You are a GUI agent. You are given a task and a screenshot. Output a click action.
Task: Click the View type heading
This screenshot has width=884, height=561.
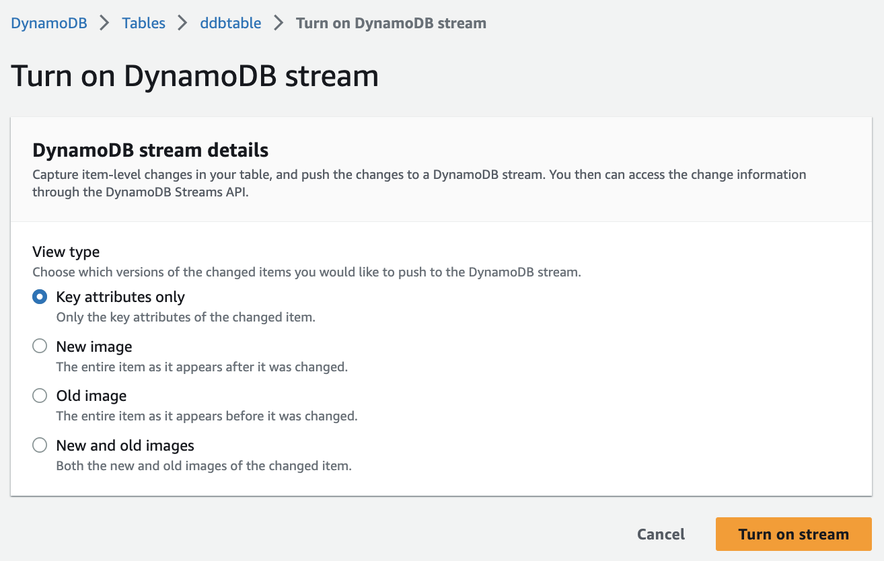pyautogui.click(x=66, y=252)
